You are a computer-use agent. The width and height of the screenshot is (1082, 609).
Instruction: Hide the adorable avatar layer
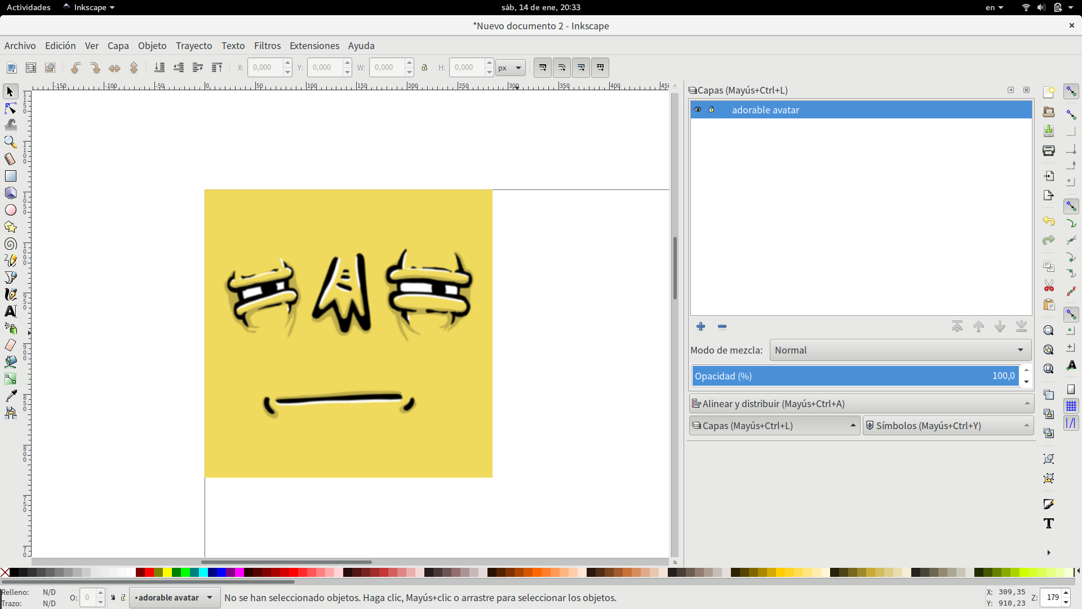tap(698, 109)
